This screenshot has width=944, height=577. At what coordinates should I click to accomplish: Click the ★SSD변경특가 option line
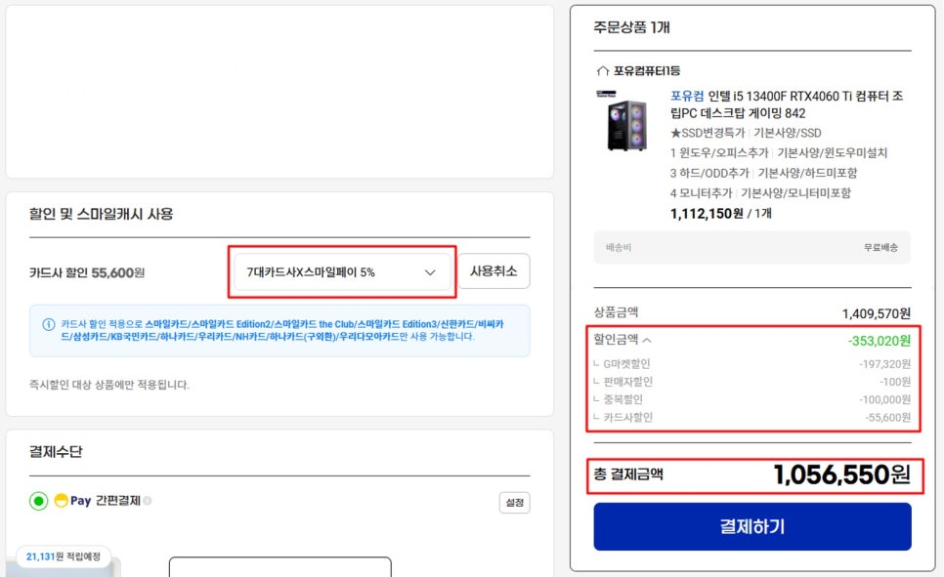746,133
